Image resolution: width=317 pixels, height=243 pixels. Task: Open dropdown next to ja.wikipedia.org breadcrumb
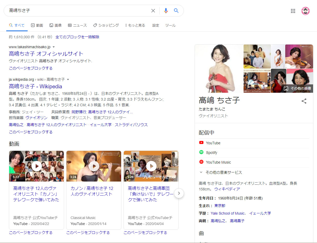68,79
